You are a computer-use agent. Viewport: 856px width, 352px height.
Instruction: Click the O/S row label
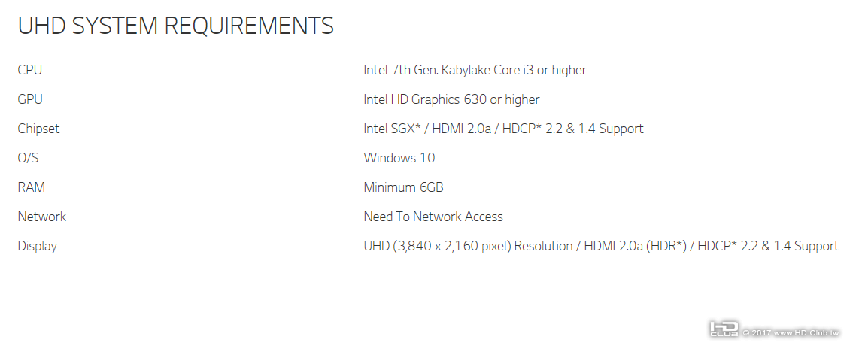tap(28, 158)
